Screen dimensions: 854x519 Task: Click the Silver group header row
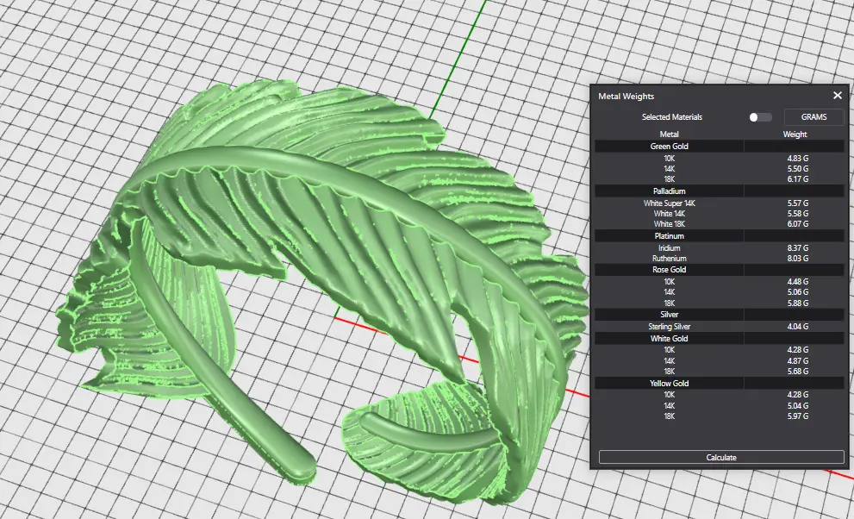point(669,315)
